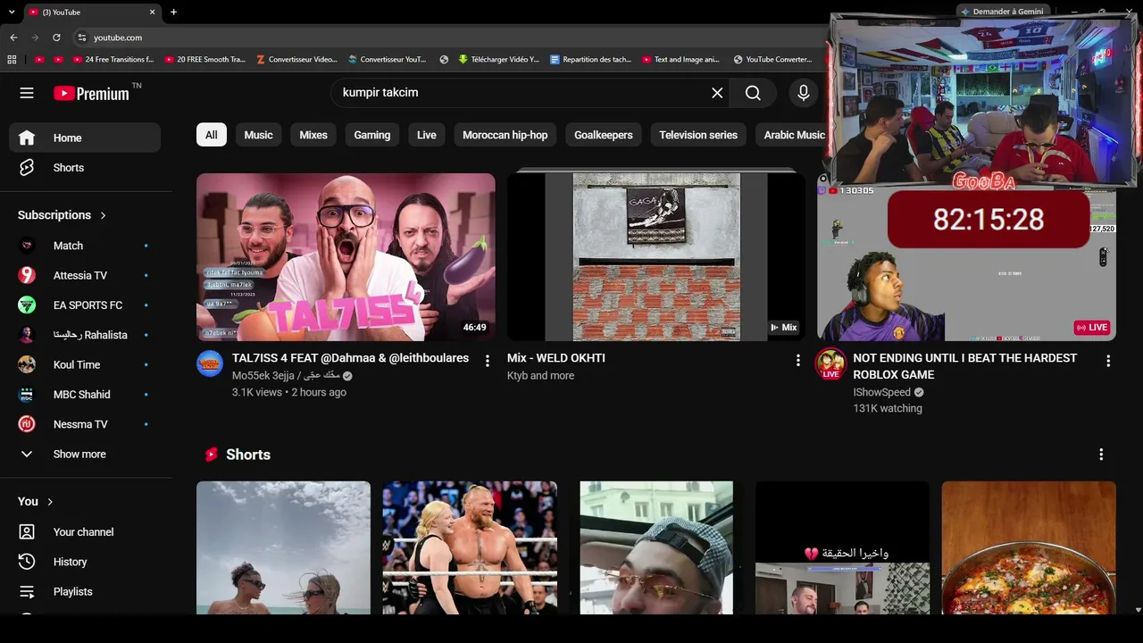1143x643 pixels.
Task: Click the magnifier search button
Action: click(753, 93)
